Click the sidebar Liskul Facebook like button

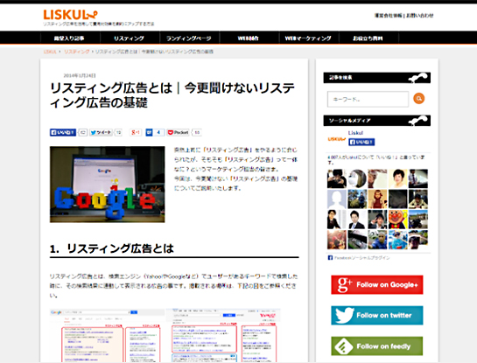point(361,142)
